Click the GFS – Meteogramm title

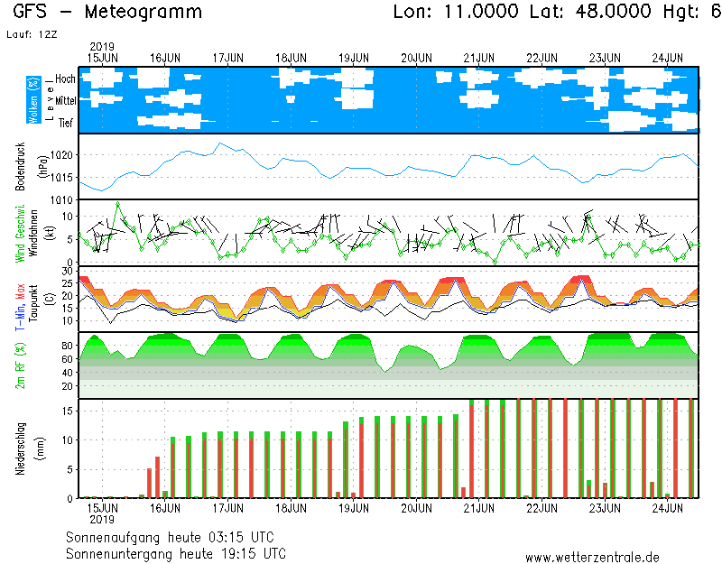point(107,13)
